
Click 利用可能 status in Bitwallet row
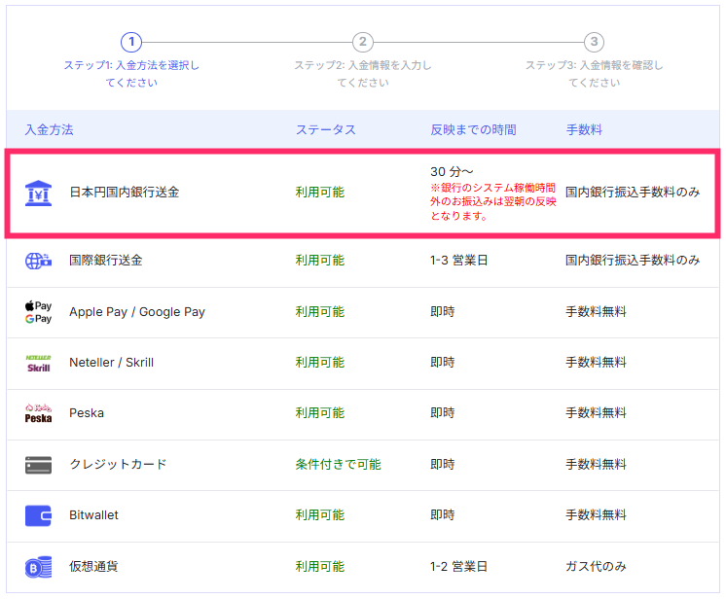[x=320, y=515]
